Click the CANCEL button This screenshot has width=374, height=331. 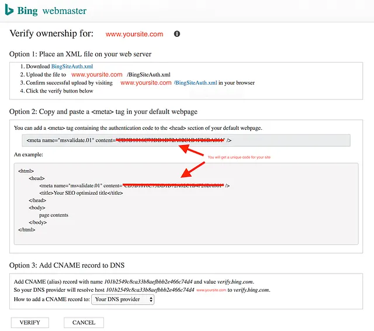point(84,322)
